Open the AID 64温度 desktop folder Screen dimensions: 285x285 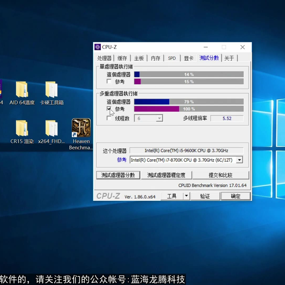(x=22, y=93)
